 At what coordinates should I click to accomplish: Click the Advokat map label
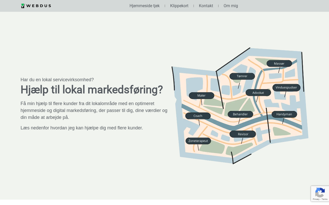click(258, 93)
